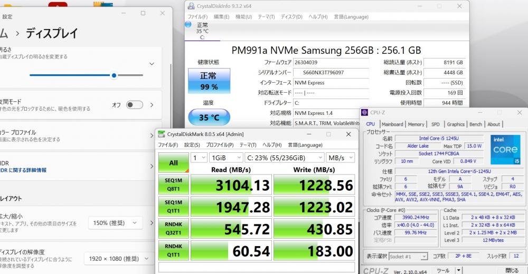The image size is (528, 274).
Task: Click the RND4K Q1T1 read result 60.54
Action: (231, 251)
